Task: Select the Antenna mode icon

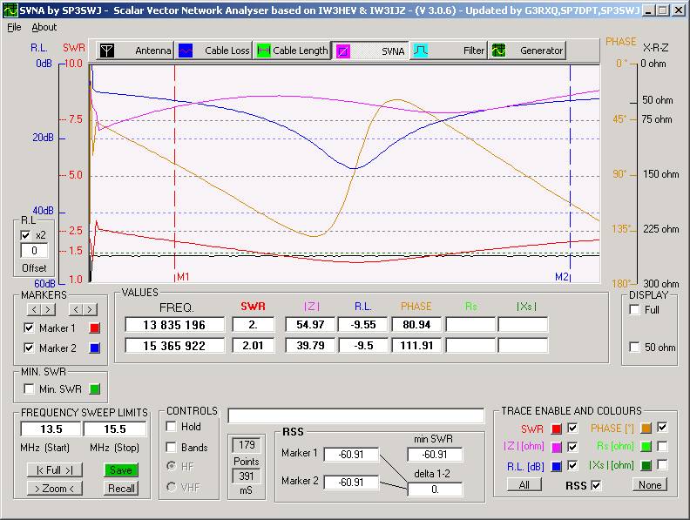Action: [x=105, y=51]
